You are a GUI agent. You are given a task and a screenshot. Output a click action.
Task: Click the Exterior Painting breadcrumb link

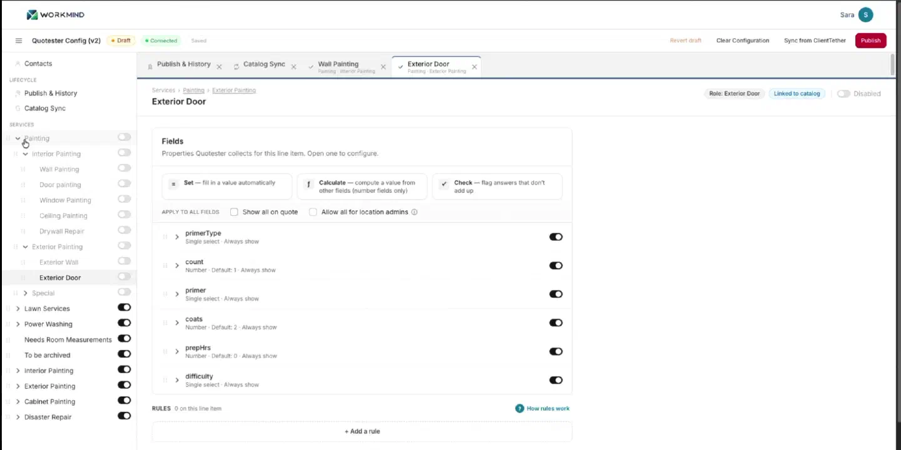[x=234, y=90]
